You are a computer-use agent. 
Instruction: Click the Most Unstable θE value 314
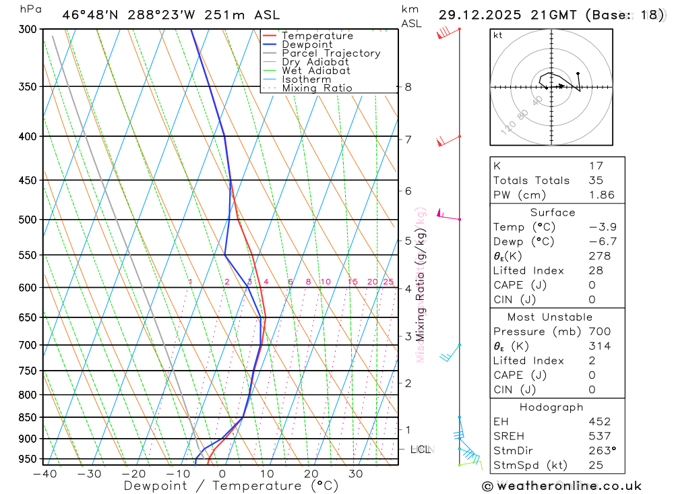(600, 346)
